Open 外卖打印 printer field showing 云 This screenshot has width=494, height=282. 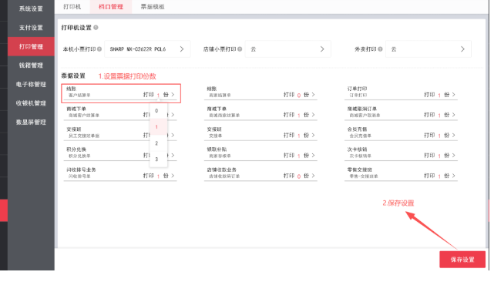coord(428,49)
